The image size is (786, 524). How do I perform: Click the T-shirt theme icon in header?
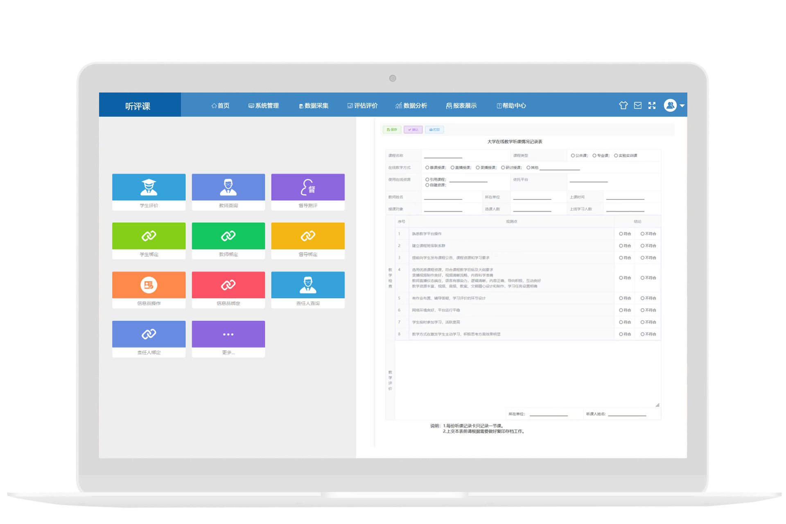(623, 106)
